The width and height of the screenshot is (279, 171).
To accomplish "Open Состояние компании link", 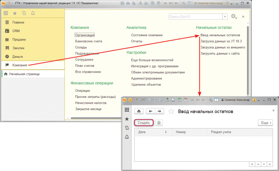I will (x=147, y=35).
